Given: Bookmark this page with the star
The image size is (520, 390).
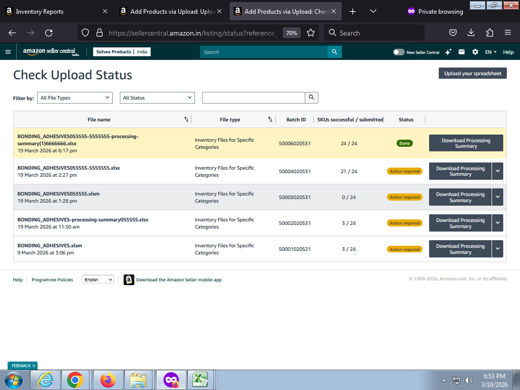Looking at the screenshot, I should [311, 33].
